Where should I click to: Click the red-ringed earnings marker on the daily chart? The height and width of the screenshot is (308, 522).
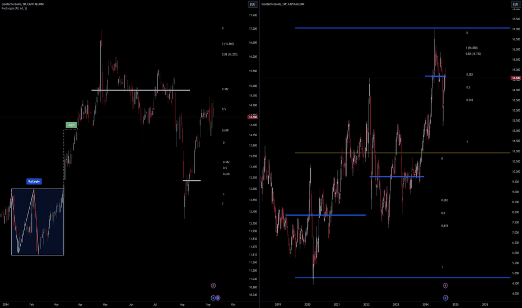pyautogui.click(x=218, y=298)
